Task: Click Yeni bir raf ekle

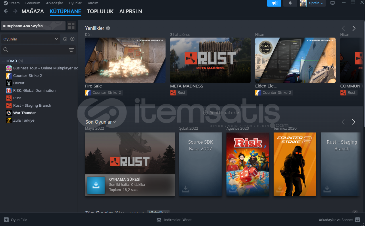Action: [x=221, y=113]
